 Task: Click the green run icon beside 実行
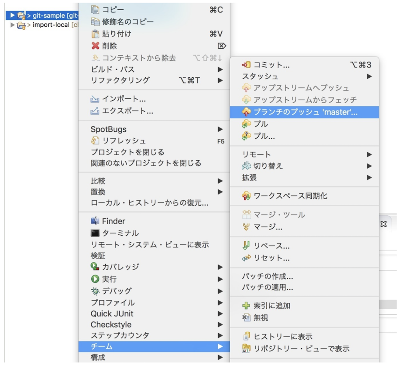click(x=95, y=279)
